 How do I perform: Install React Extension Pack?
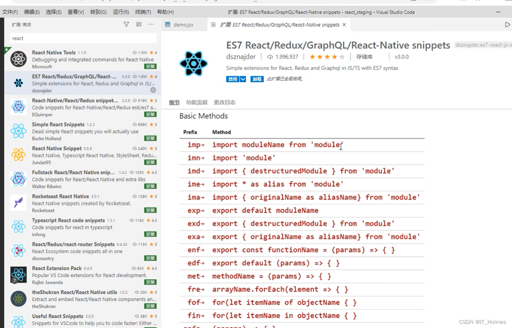[x=150, y=282]
